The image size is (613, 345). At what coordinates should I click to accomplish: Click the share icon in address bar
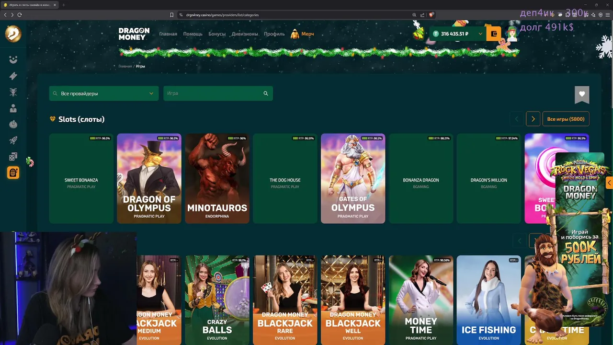point(422,15)
